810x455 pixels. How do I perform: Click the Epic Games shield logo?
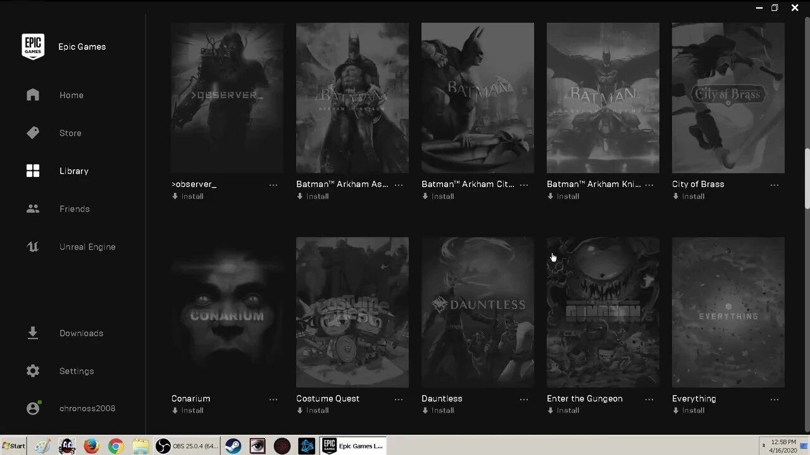(x=33, y=47)
